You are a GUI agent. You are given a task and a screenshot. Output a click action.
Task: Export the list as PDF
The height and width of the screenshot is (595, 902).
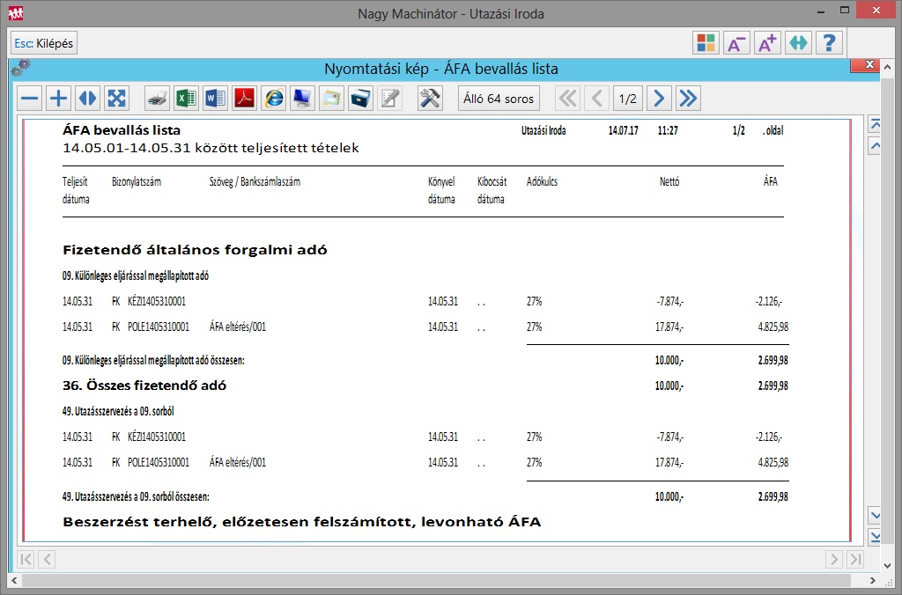click(245, 99)
